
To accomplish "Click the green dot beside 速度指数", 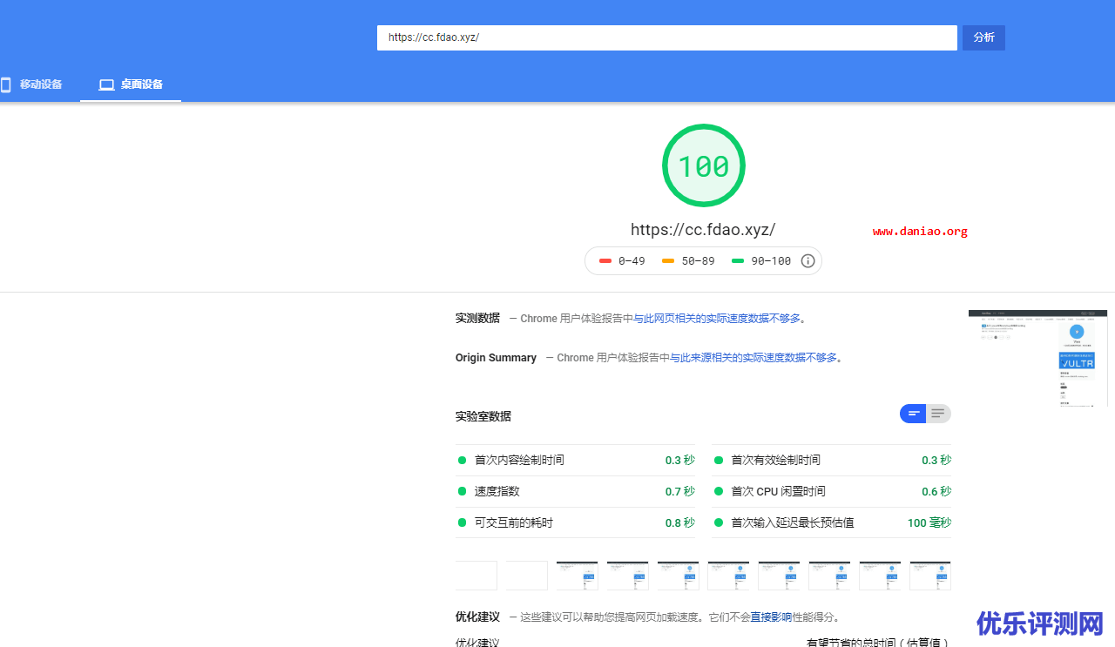I will [462, 491].
